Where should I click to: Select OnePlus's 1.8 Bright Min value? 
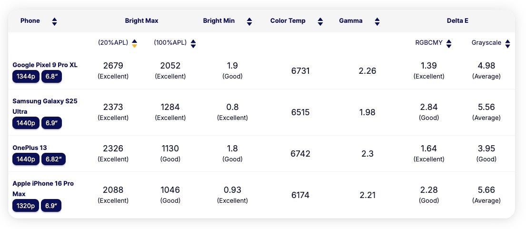232,149
